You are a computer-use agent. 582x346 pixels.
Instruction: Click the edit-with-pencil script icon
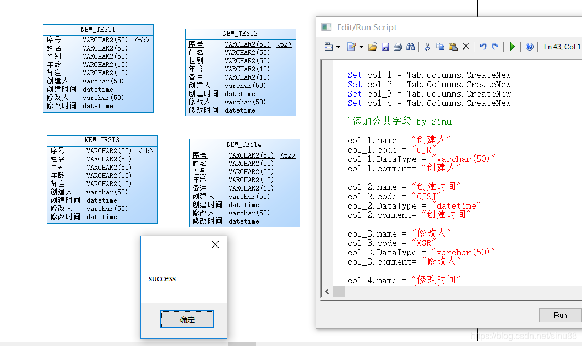351,47
